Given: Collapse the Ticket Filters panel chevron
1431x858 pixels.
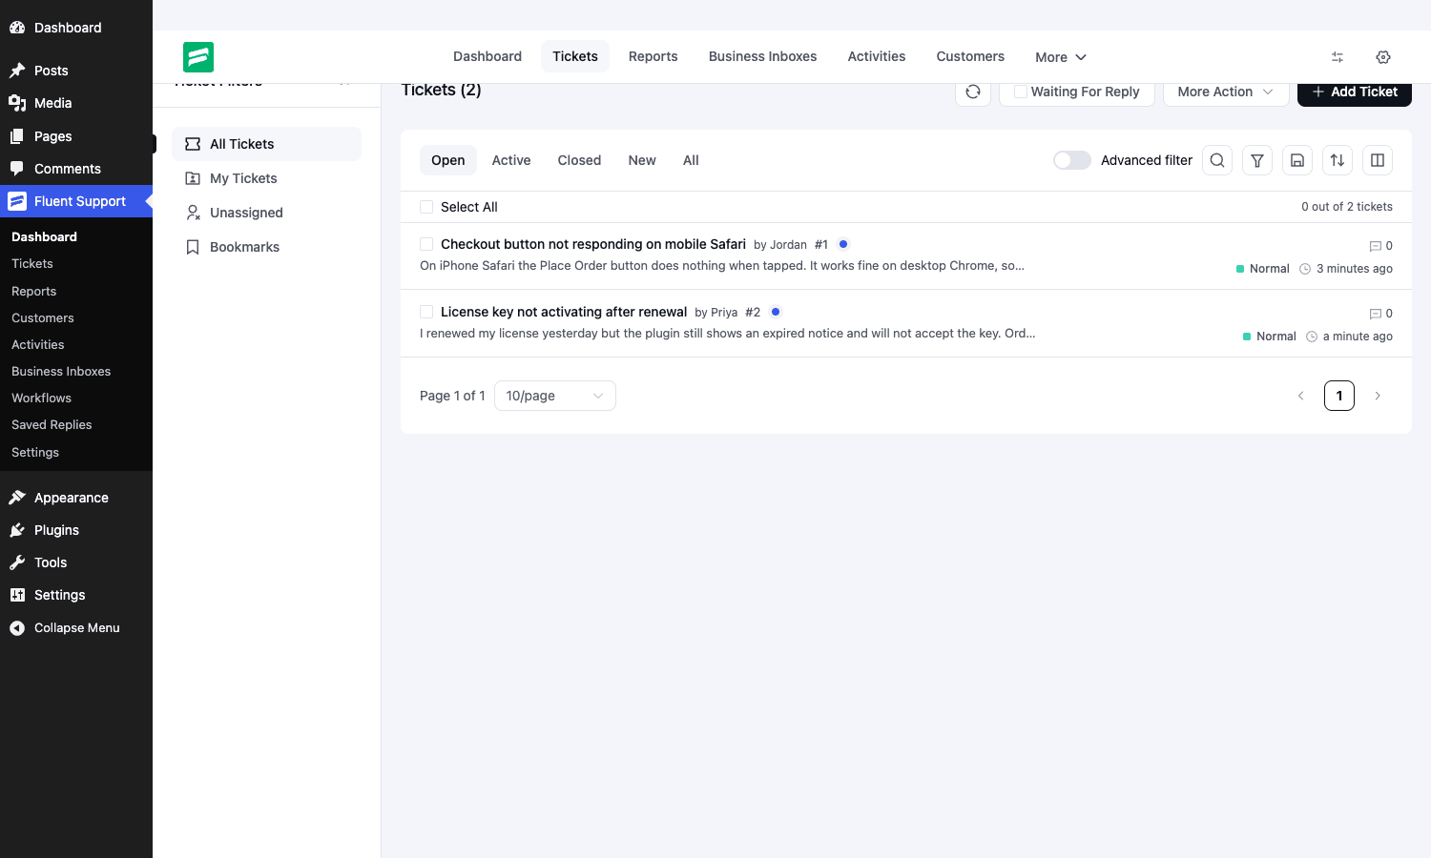Looking at the screenshot, I should 345,83.
